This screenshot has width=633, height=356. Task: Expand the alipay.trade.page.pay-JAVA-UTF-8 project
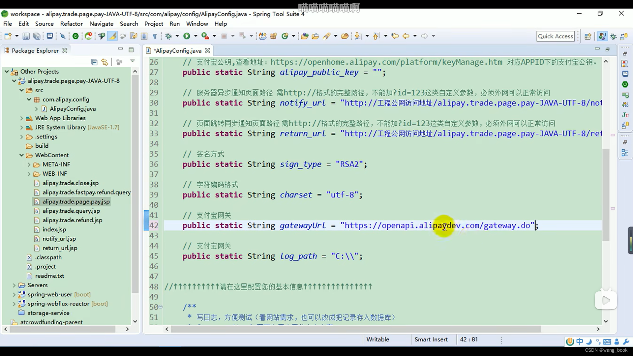[15, 80]
